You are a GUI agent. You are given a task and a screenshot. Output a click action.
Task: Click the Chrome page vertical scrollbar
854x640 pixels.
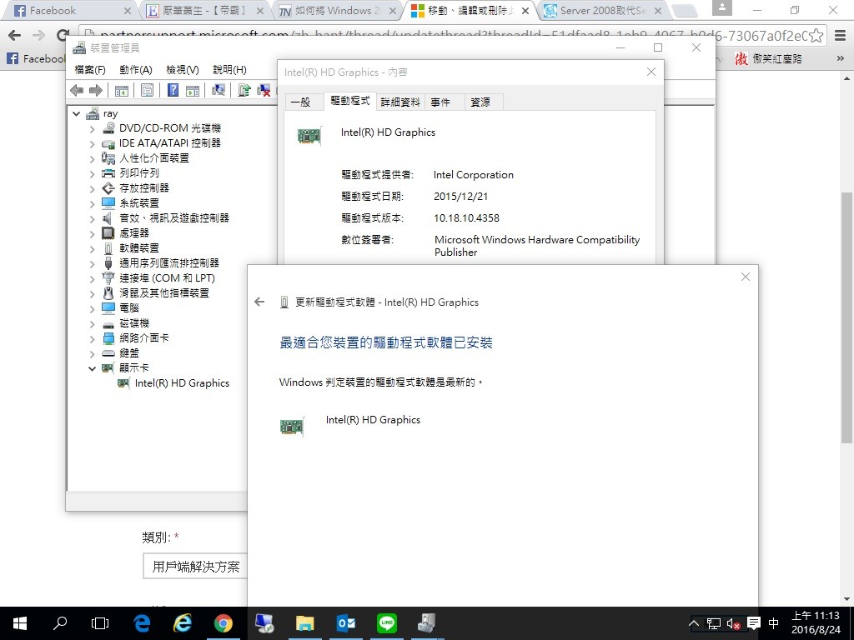[x=847, y=317]
